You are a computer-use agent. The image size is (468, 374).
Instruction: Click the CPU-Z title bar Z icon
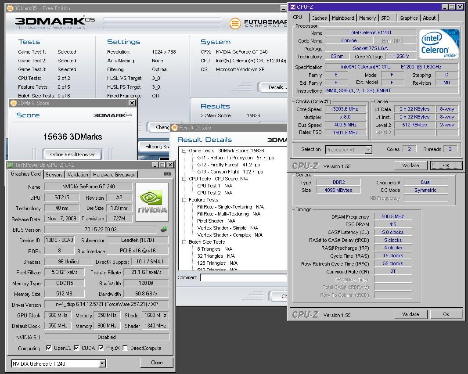(292, 7)
